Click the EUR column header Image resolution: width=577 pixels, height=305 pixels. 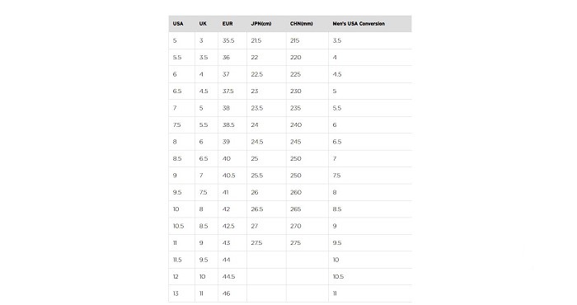coord(228,24)
